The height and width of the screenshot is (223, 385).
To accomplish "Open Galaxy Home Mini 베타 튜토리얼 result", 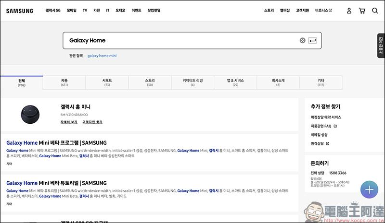I will [56, 183].
